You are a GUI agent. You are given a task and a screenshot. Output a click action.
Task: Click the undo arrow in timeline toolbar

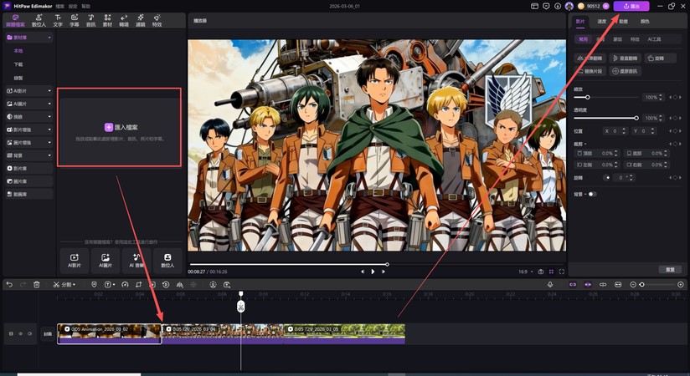(x=9, y=284)
